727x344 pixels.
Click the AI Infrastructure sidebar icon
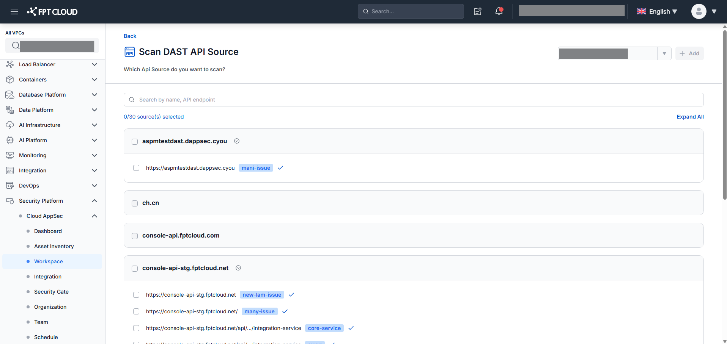[x=10, y=125]
